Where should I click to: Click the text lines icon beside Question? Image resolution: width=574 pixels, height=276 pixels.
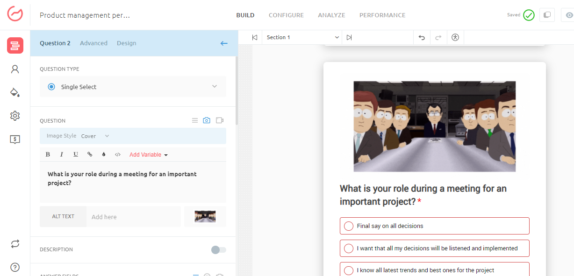[x=195, y=120]
